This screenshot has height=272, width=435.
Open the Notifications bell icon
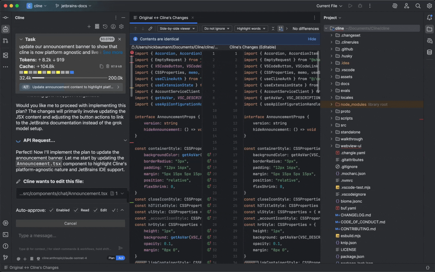pos(429,17)
